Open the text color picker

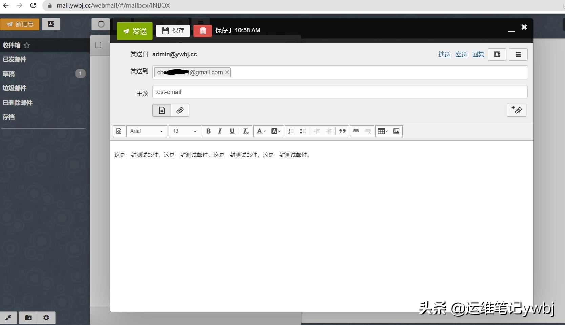(x=261, y=131)
